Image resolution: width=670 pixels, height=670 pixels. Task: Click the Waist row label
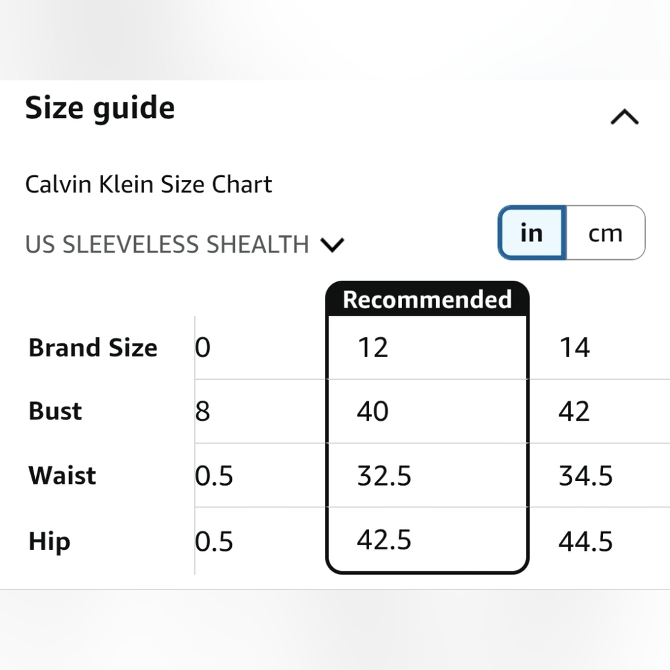pyautogui.click(x=62, y=476)
